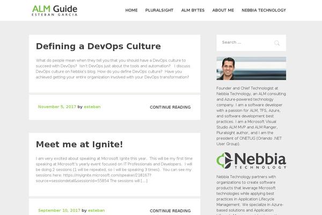Viewport: 322px width, 215px height.
Task: Continue reading the Ignite post
Action: 170,211
